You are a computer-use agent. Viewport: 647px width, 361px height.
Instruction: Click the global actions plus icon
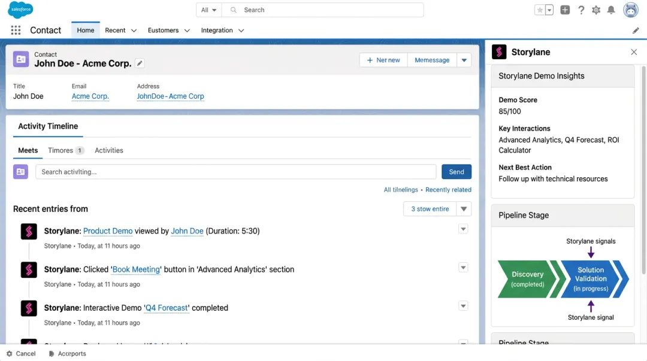point(565,10)
